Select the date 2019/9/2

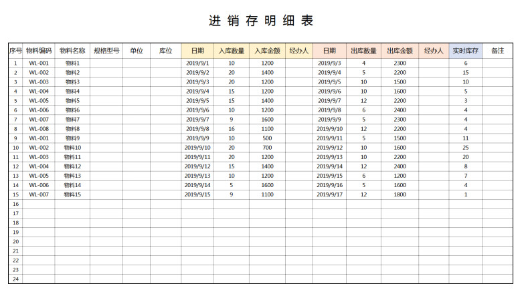(197, 73)
